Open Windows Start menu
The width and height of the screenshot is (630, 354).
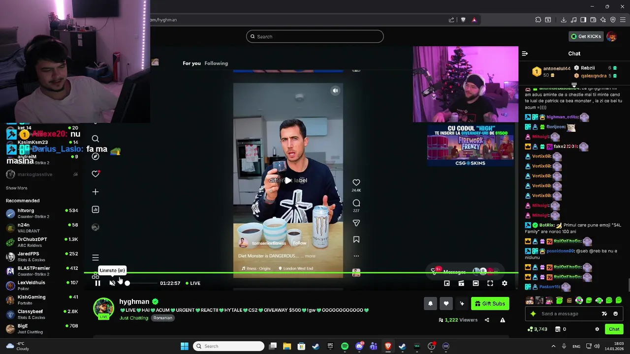pos(185,346)
